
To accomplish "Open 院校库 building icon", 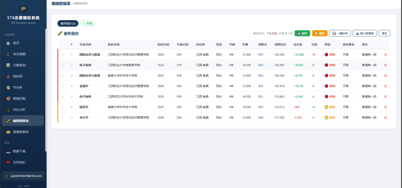I will [x=8, y=76].
